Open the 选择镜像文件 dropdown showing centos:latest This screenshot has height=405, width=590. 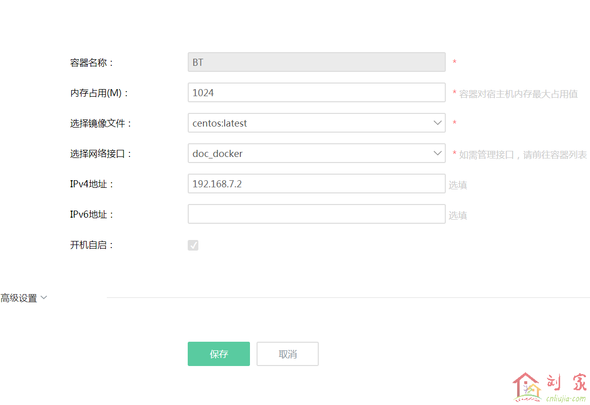click(316, 123)
